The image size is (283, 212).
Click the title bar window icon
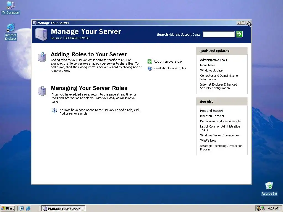point(34,23)
